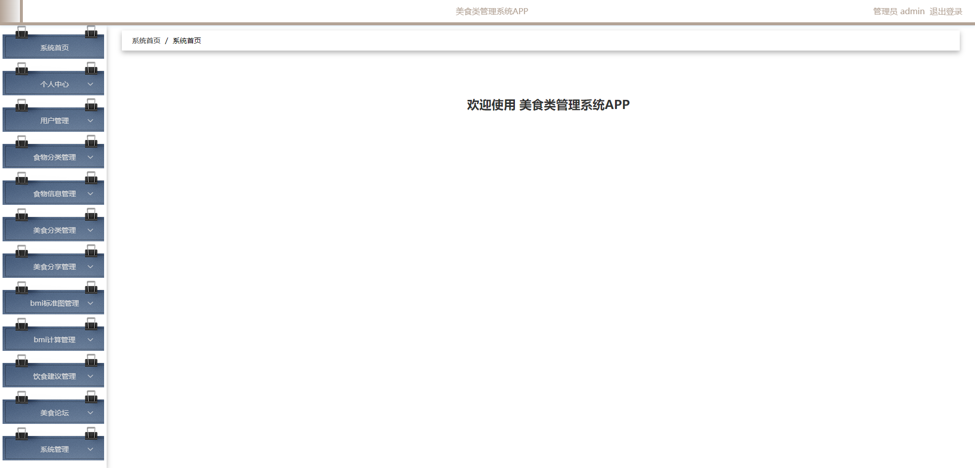Expand the 系统管理 menu chevron
The height and width of the screenshot is (468, 975).
point(90,449)
